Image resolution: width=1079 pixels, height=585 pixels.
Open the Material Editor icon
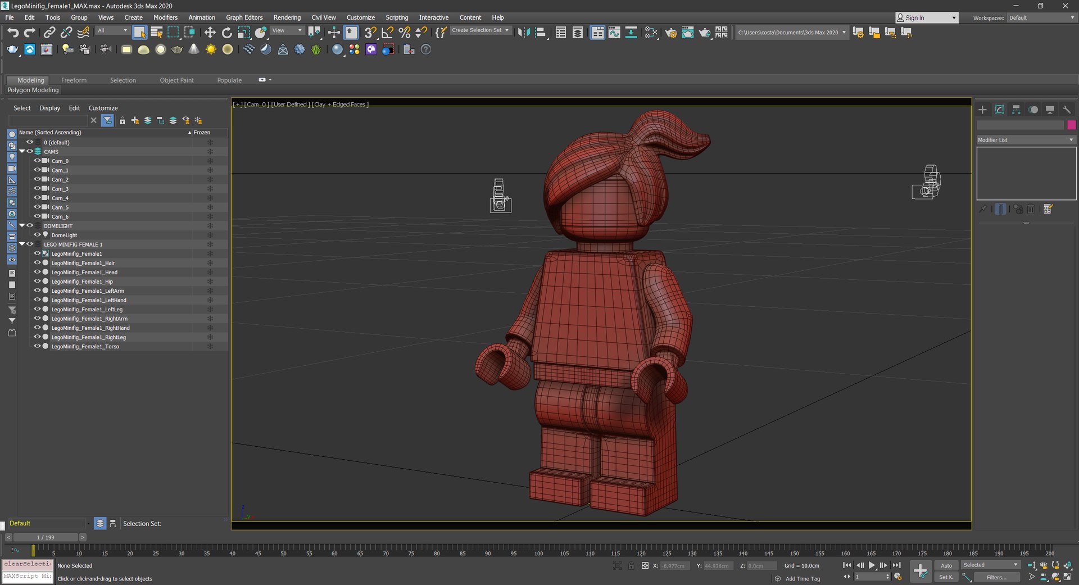point(651,33)
